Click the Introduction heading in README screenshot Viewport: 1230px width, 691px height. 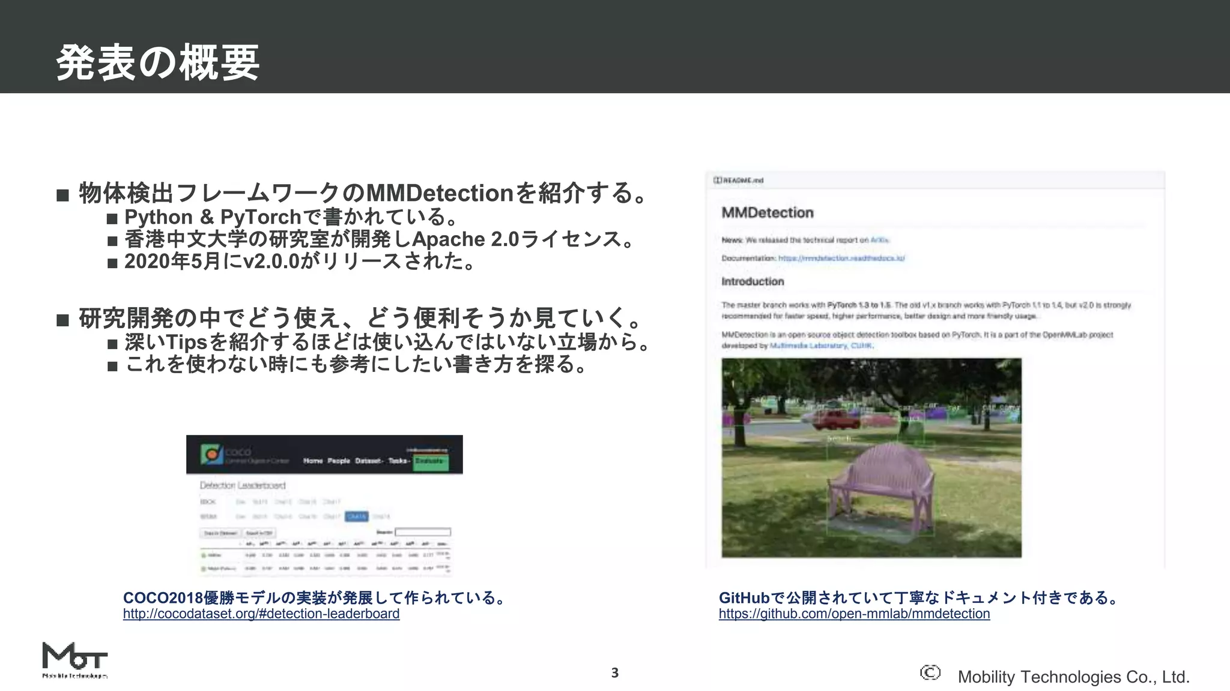pyautogui.click(x=753, y=281)
